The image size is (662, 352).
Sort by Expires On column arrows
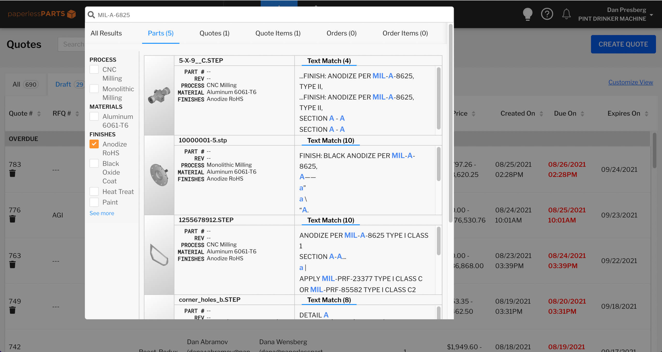click(646, 114)
